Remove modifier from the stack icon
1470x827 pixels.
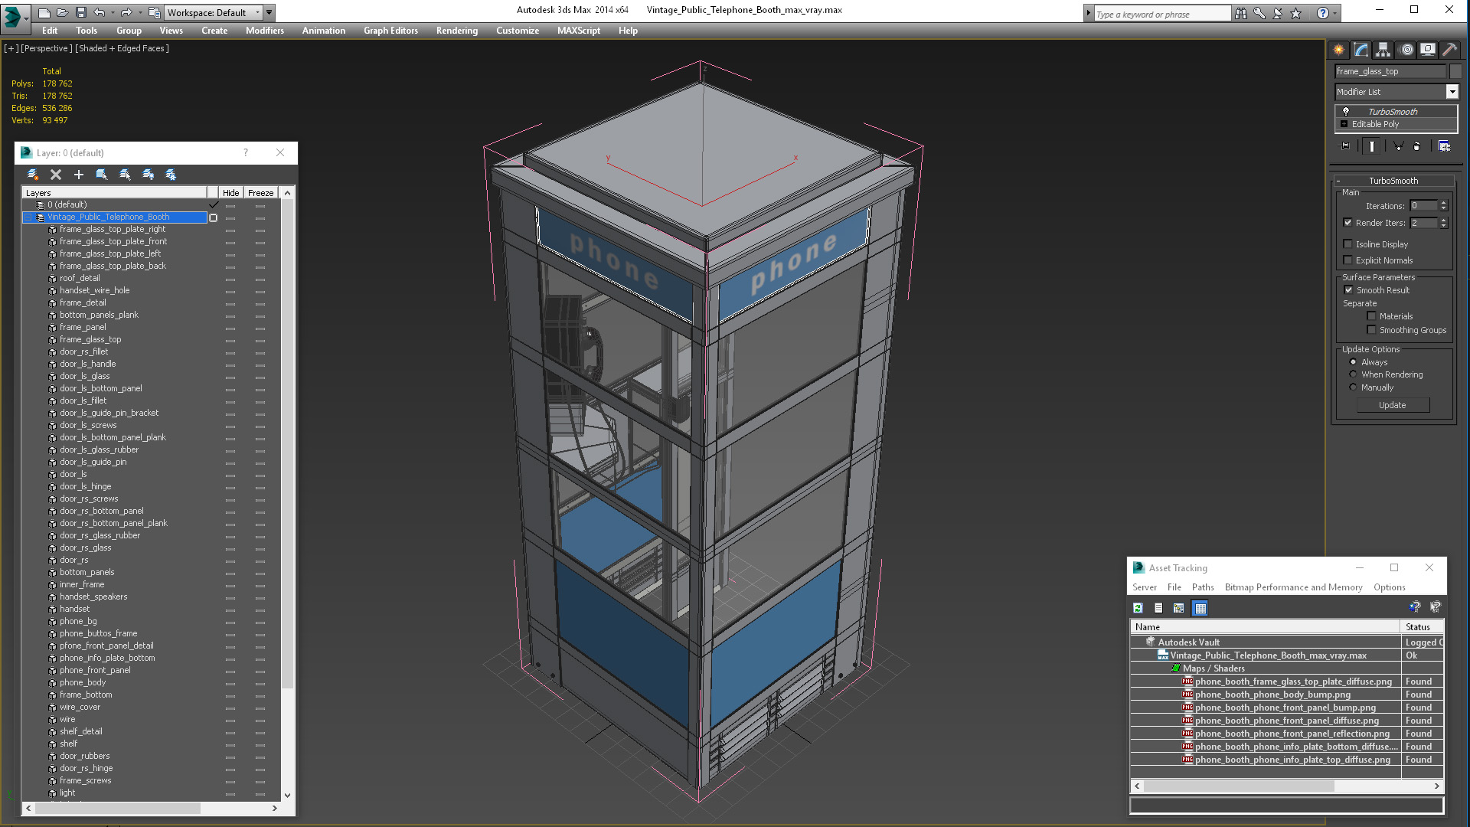coord(1416,145)
